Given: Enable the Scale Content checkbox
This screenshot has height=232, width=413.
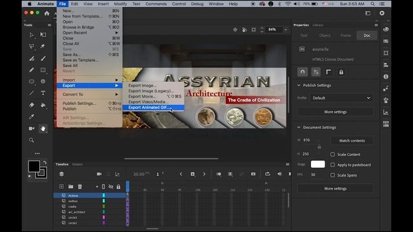Looking at the screenshot, I should coord(333,155).
